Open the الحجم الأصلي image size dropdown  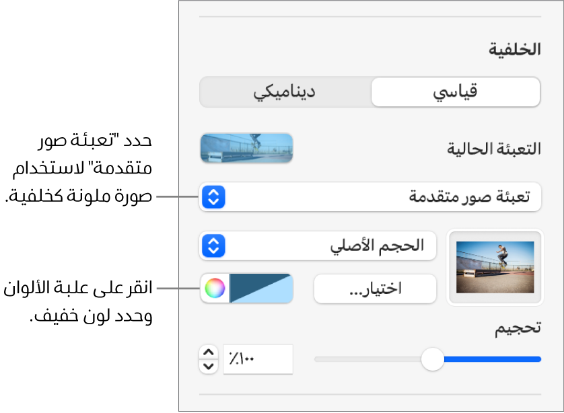(318, 246)
